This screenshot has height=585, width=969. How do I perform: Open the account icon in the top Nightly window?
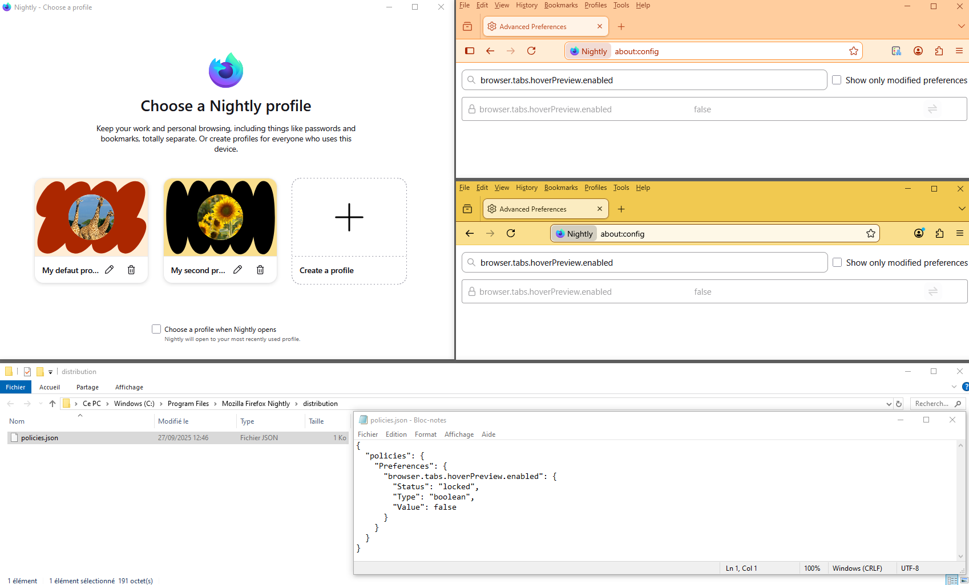[x=918, y=51]
